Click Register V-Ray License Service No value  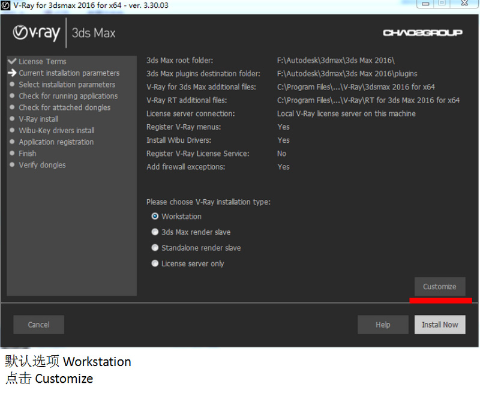(281, 154)
